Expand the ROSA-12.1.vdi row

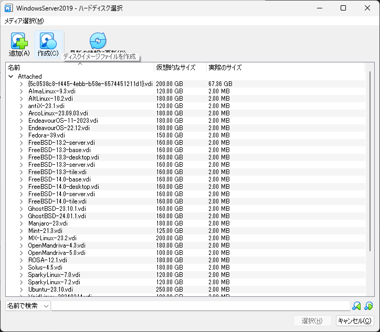pos(22,260)
